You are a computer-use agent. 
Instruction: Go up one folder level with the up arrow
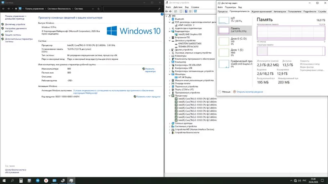click(16, 9)
